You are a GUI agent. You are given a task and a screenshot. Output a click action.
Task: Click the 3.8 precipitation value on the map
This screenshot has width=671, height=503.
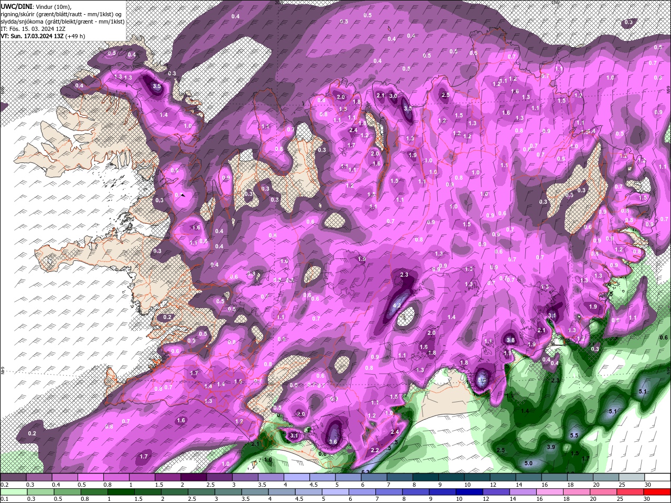510,340
